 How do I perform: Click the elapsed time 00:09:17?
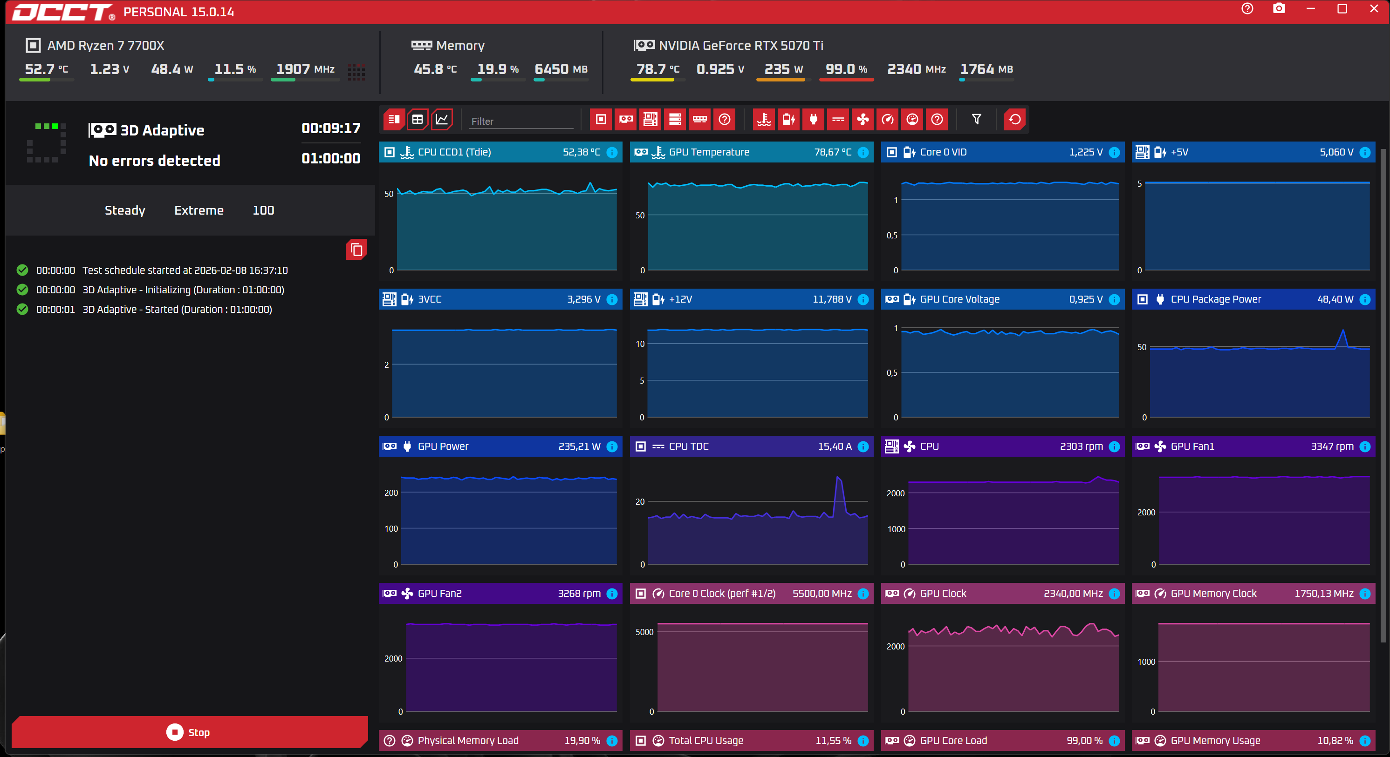coord(331,128)
